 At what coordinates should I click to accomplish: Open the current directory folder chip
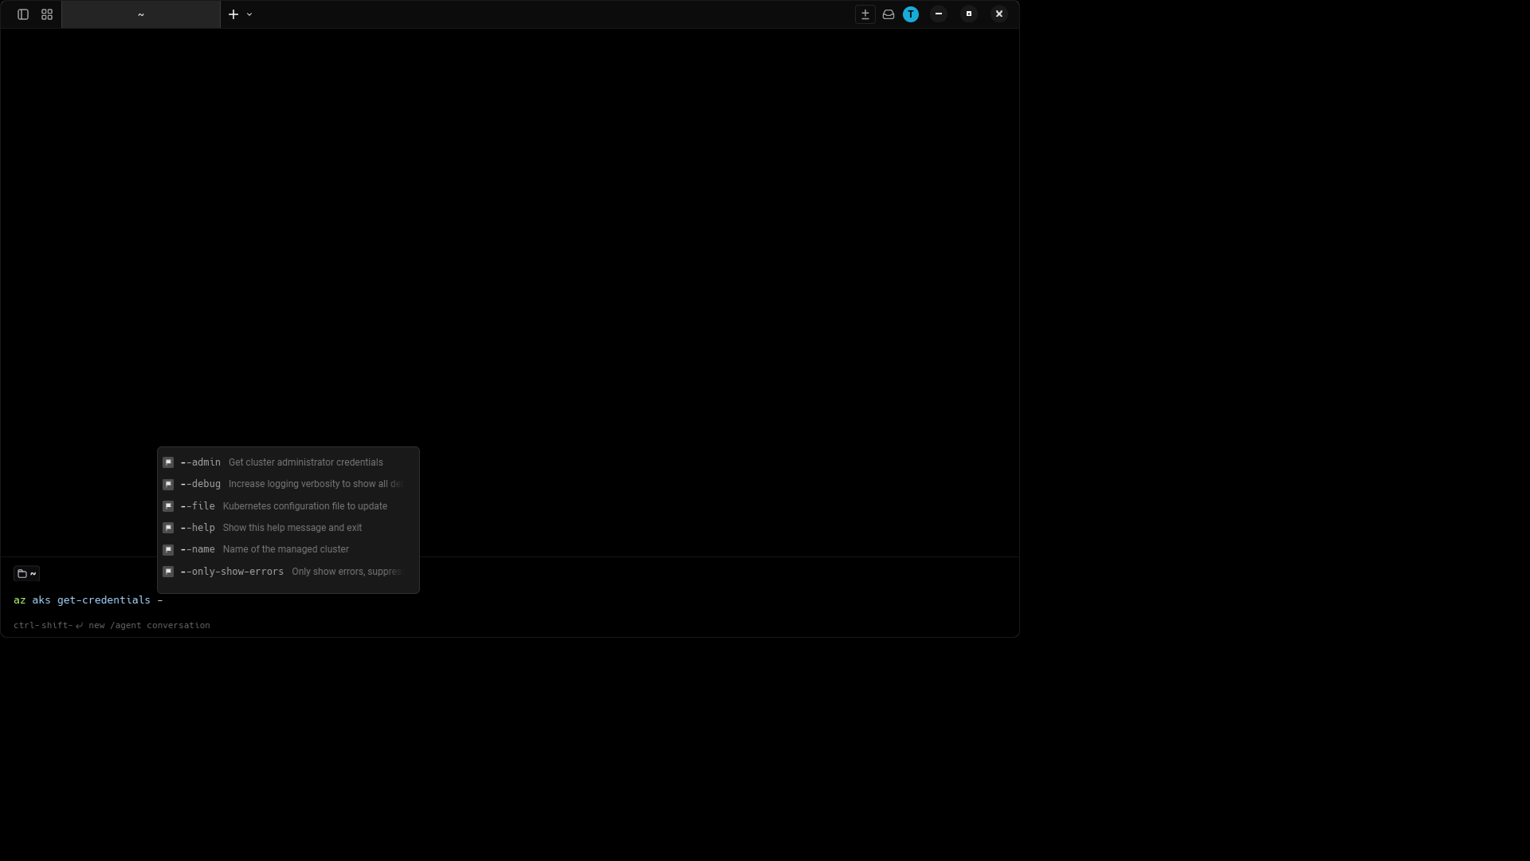[26, 573]
